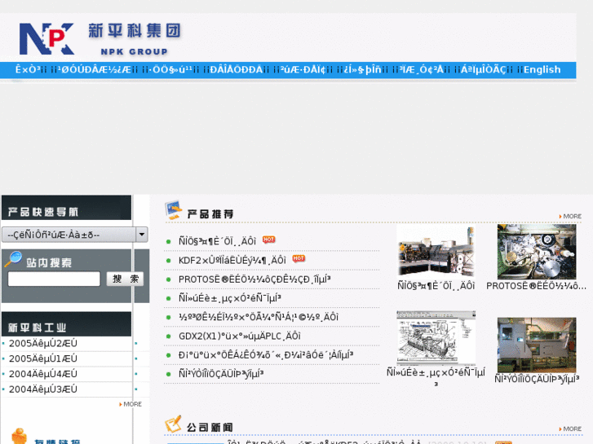The width and height of the screenshot is (593, 444).
Task: Click MORE in product recommendation section
Action: click(x=571, y=217)
